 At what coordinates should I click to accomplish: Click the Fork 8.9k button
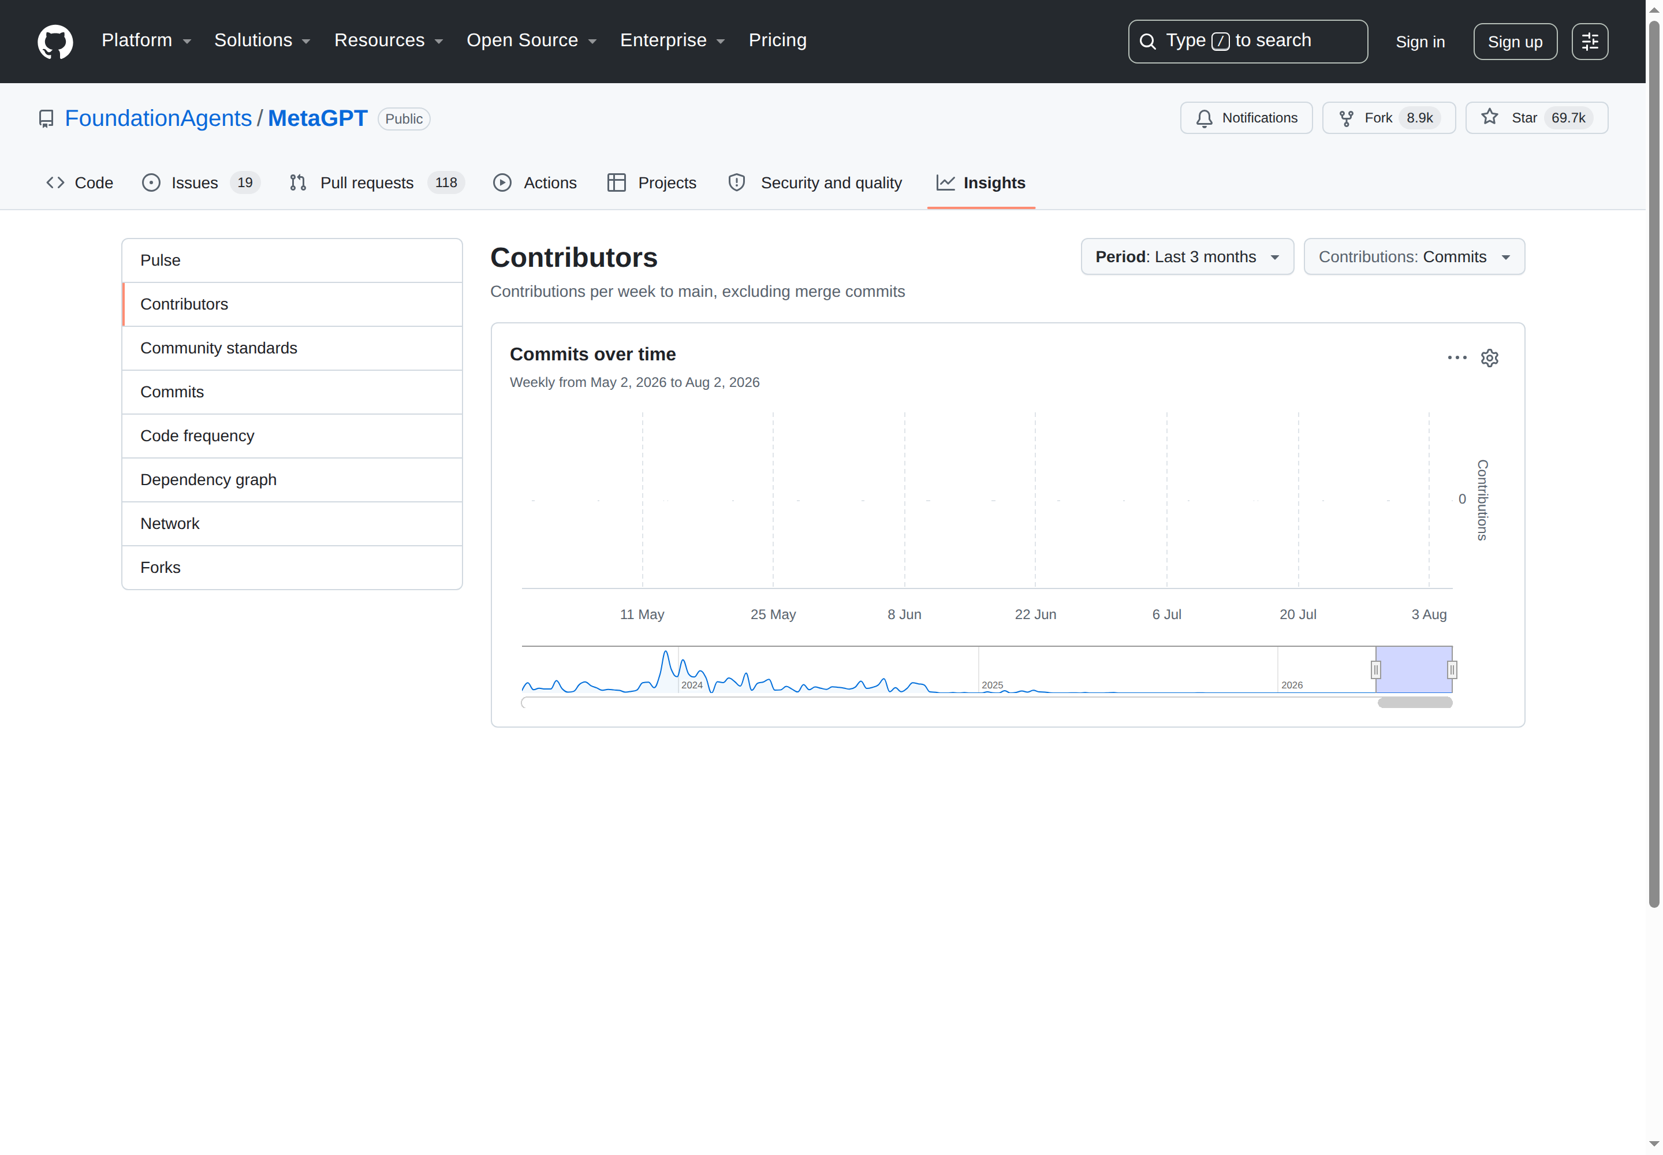[x=1388, y=118]
